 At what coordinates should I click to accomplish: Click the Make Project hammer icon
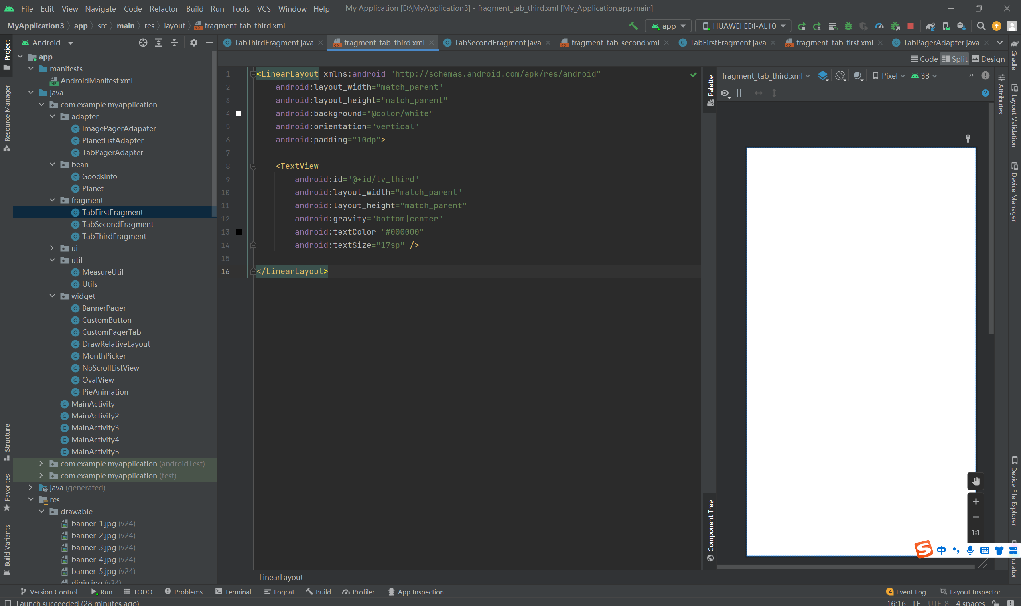click(x=633, y=26)
